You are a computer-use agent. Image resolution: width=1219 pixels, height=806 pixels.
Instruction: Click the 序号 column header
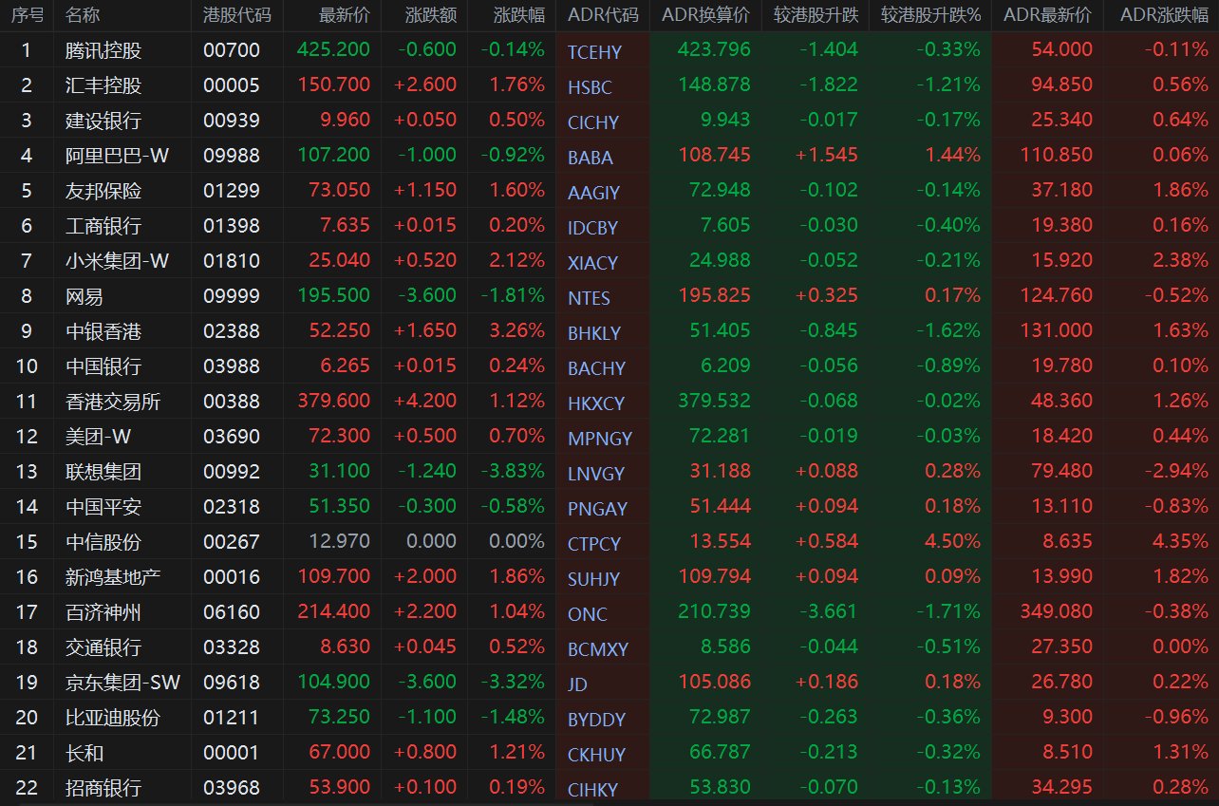tap(28, 15)
